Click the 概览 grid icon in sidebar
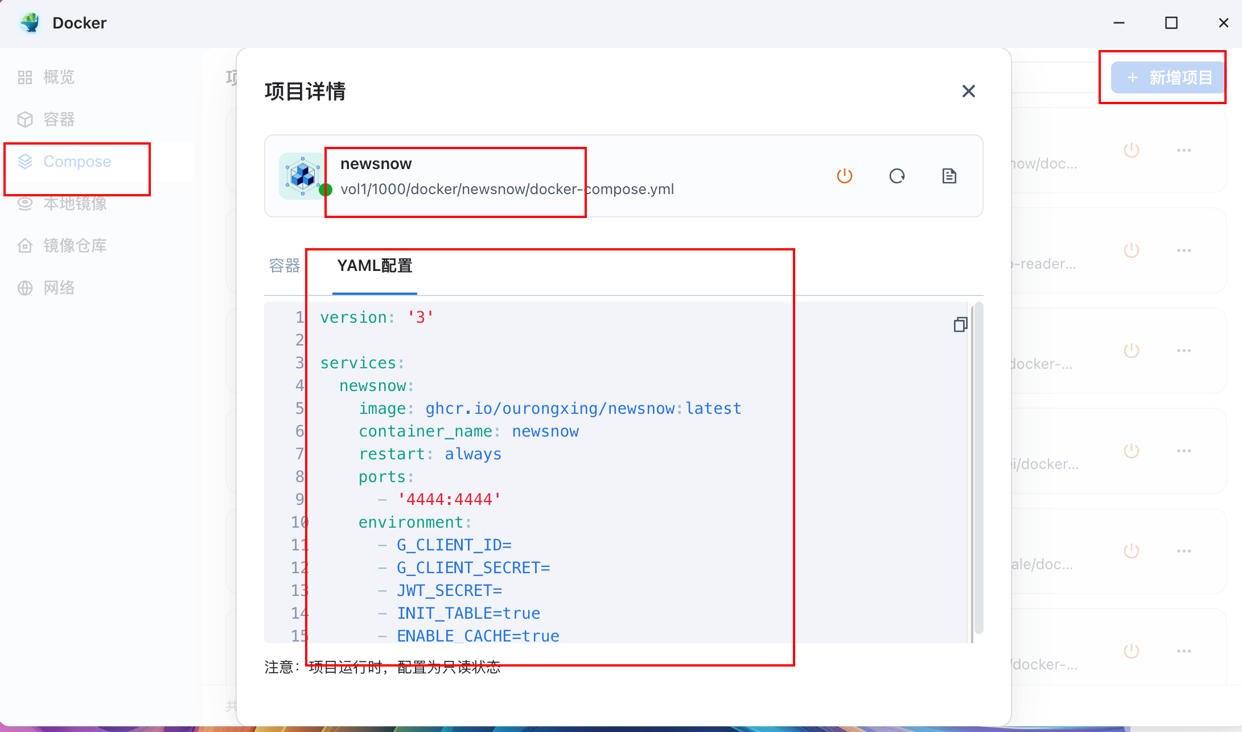Image resolution: width=1242 pixels, height=732 pixels. pos(25,77)
